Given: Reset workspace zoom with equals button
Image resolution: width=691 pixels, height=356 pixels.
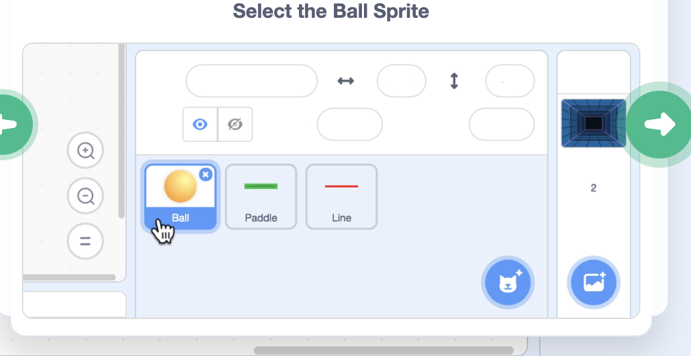Looking at the screenshot, I should coord(86,241).
